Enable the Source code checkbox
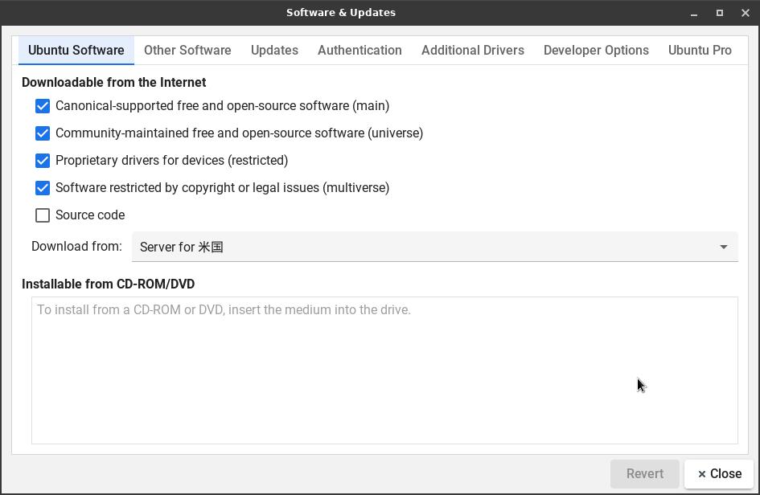The height and width of the screenshot is (495, 760). pyautogui.click(x=43, y=215)
